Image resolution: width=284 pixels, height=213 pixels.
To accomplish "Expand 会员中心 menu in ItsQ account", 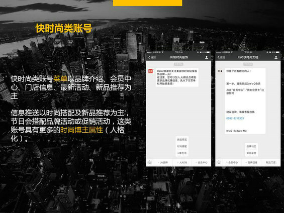I will 232,162.
